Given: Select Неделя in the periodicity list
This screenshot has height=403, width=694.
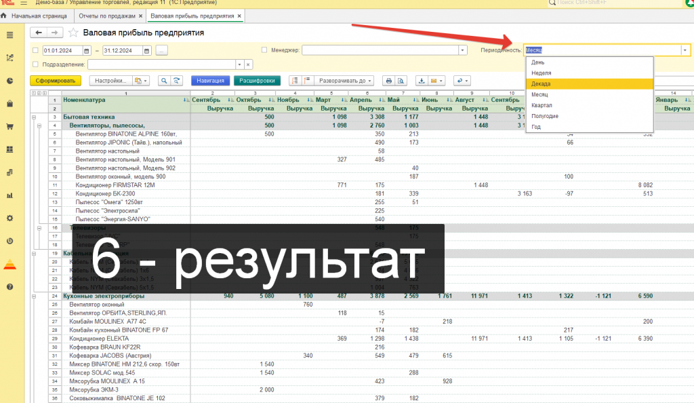Looking at the screenshot, I should tap(590, 73).
